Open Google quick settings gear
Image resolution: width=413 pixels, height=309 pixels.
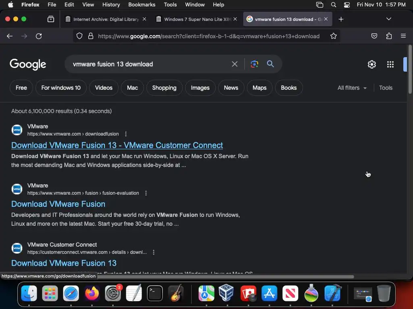(371, 64)
